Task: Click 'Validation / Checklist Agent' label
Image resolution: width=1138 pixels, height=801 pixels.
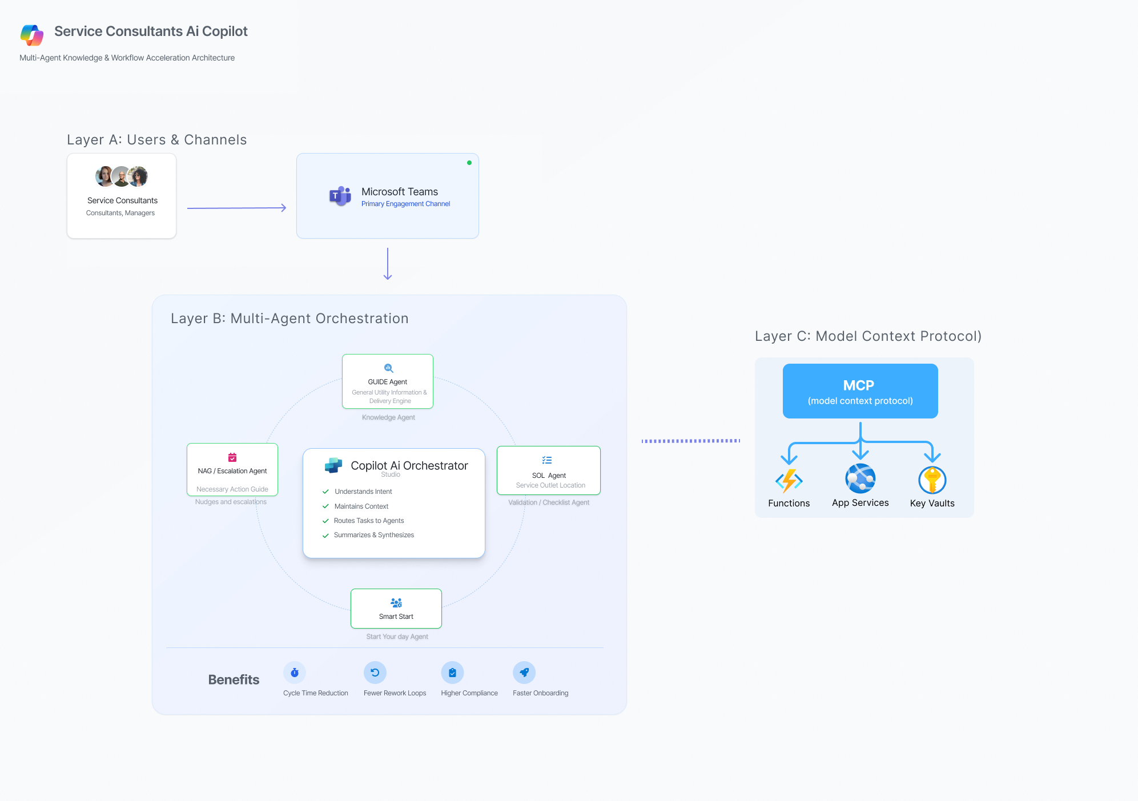Action: tap(549, 502)
